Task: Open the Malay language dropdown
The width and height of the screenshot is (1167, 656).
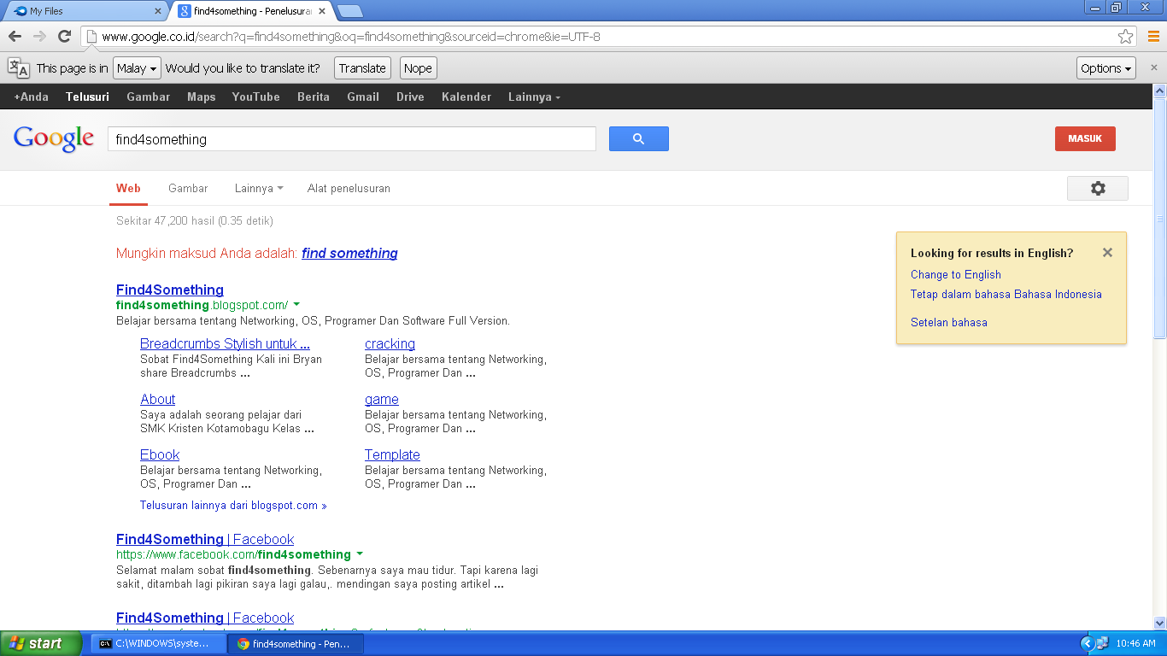Action: [137, 68]
